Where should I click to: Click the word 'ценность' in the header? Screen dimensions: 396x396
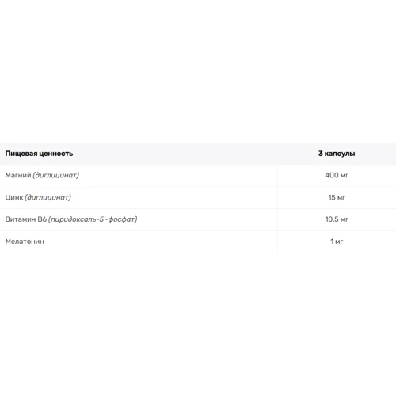tap(56, 154)
